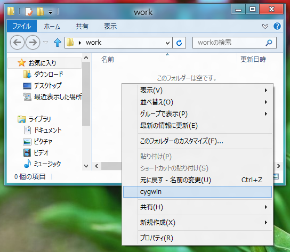Open the グループで表示(P) submenu
This screenshot has width=290, height=252.
click(x=198, y=113)
